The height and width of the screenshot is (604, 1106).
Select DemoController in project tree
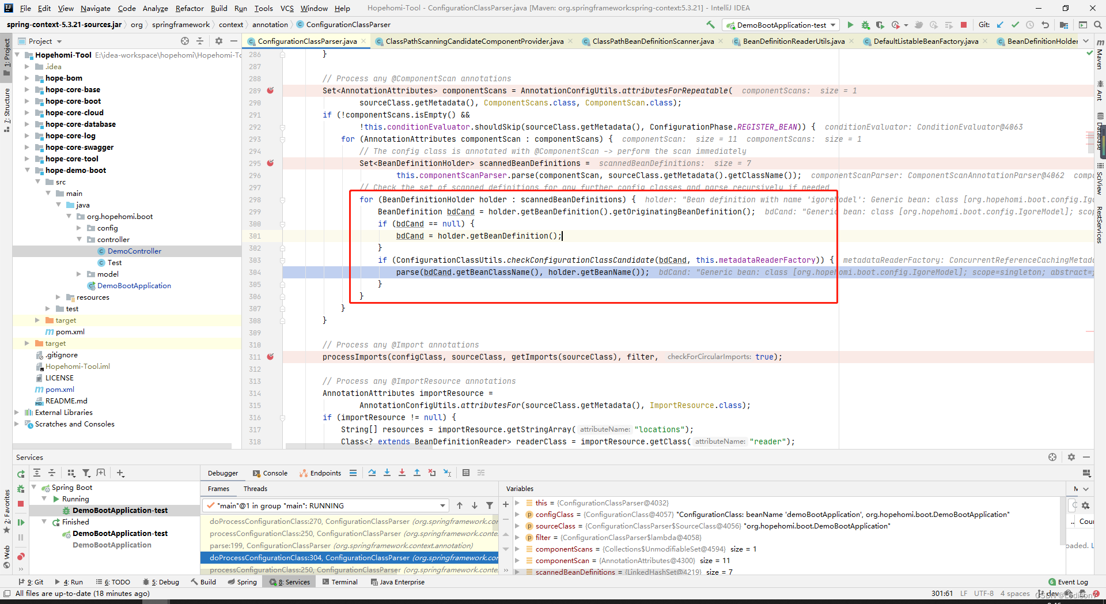(134, 251)
